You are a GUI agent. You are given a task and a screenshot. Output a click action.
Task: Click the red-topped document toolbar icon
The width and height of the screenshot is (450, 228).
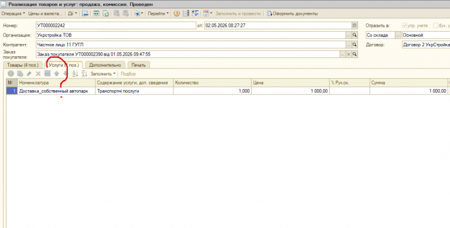click(206, 13)
